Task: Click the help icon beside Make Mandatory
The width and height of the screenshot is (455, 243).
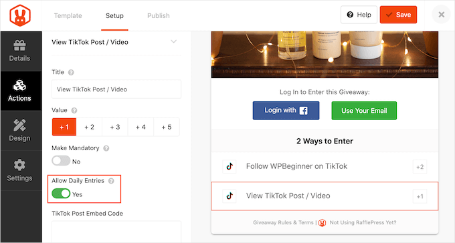Action: point(106,148)
